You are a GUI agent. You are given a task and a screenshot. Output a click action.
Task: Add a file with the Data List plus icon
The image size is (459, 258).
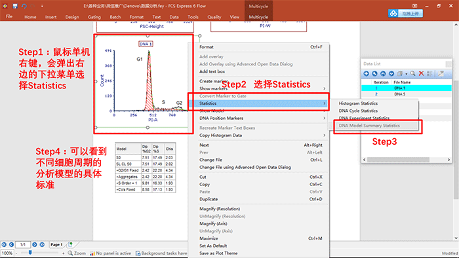click(x=366, y=73)
